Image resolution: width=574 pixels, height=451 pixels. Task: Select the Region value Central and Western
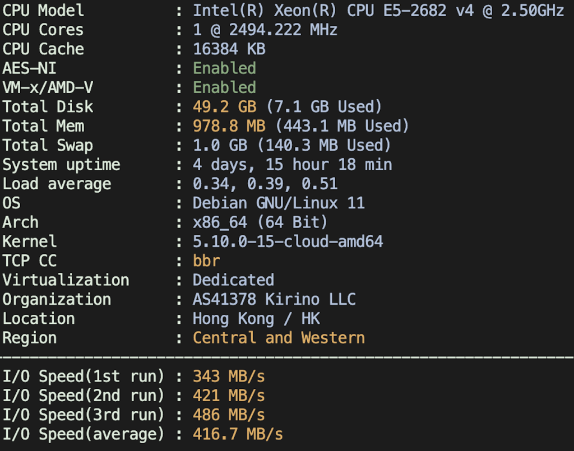point(279,337)
